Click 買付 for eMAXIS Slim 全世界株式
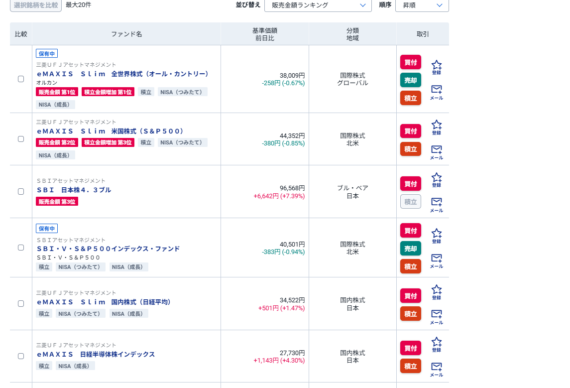This screenshot has height=388, width=570. click(x=410, y=62)
